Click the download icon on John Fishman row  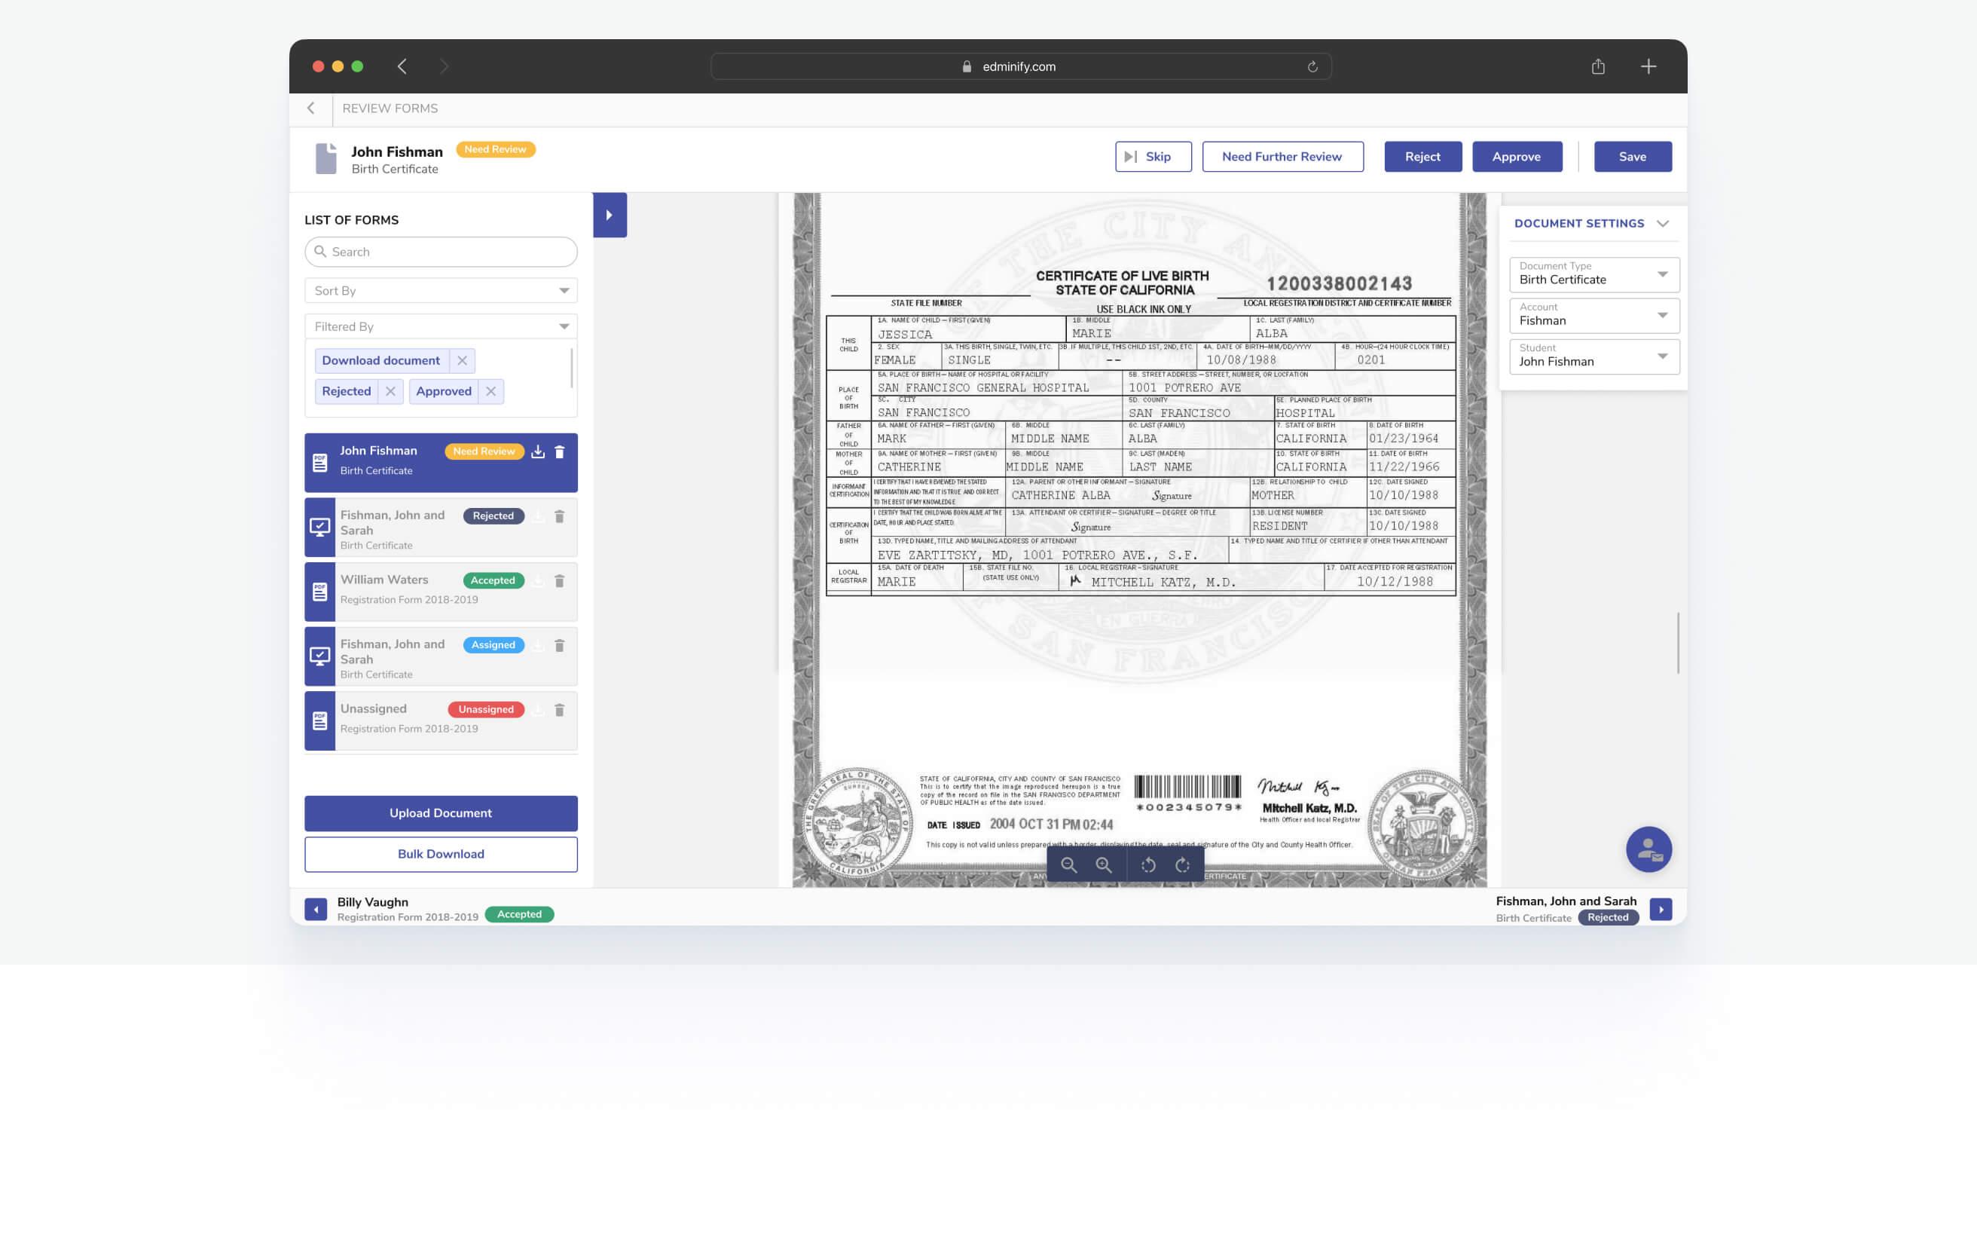(x=538, y=451)
